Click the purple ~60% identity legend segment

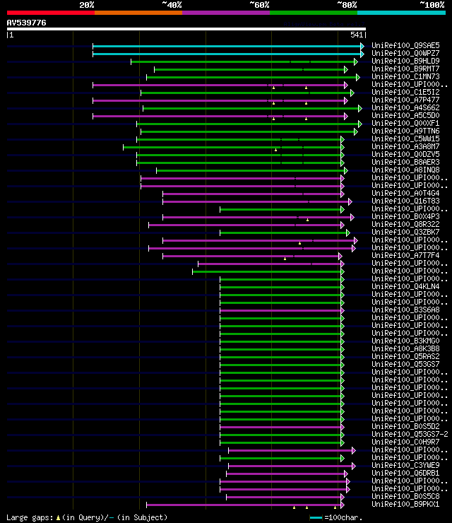pyautogui.click(x=226, y=13)
